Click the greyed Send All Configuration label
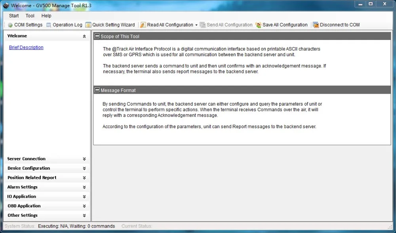 coord(229,25)
